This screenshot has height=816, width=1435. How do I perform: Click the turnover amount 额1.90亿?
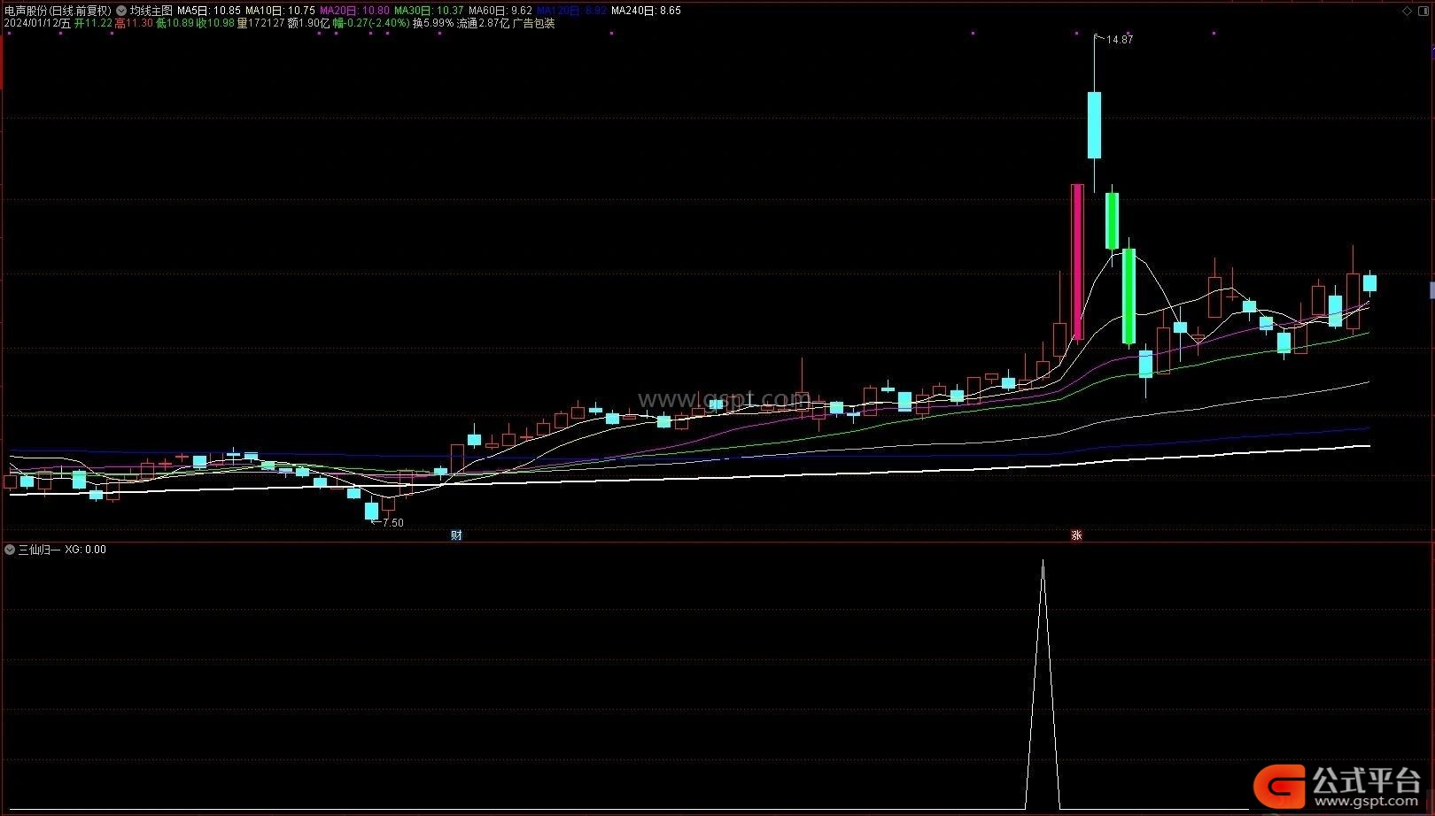[308, 24]
